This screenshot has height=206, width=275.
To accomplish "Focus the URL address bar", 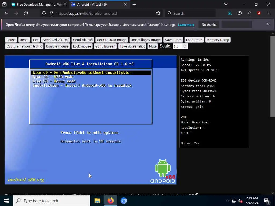I will 102,13.
